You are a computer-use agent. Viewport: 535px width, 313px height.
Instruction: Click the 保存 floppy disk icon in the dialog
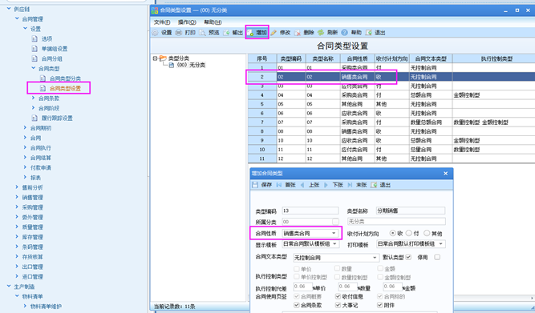255,185
